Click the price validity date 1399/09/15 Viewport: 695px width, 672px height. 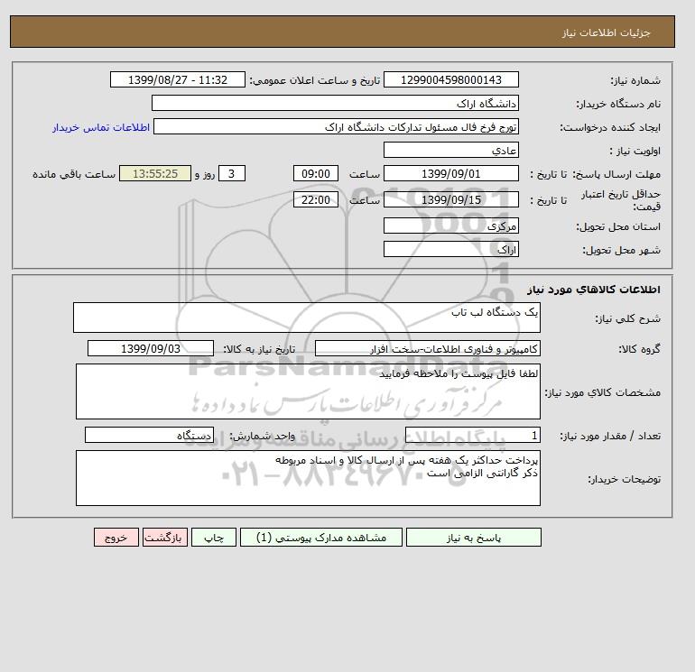451,199
